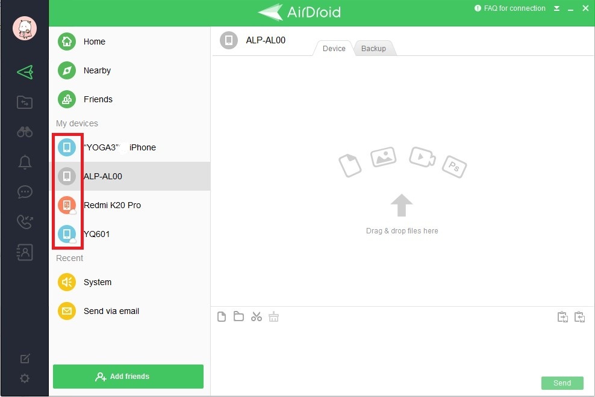
Task: Select the Device tab
Action: [x=334, y=48]
